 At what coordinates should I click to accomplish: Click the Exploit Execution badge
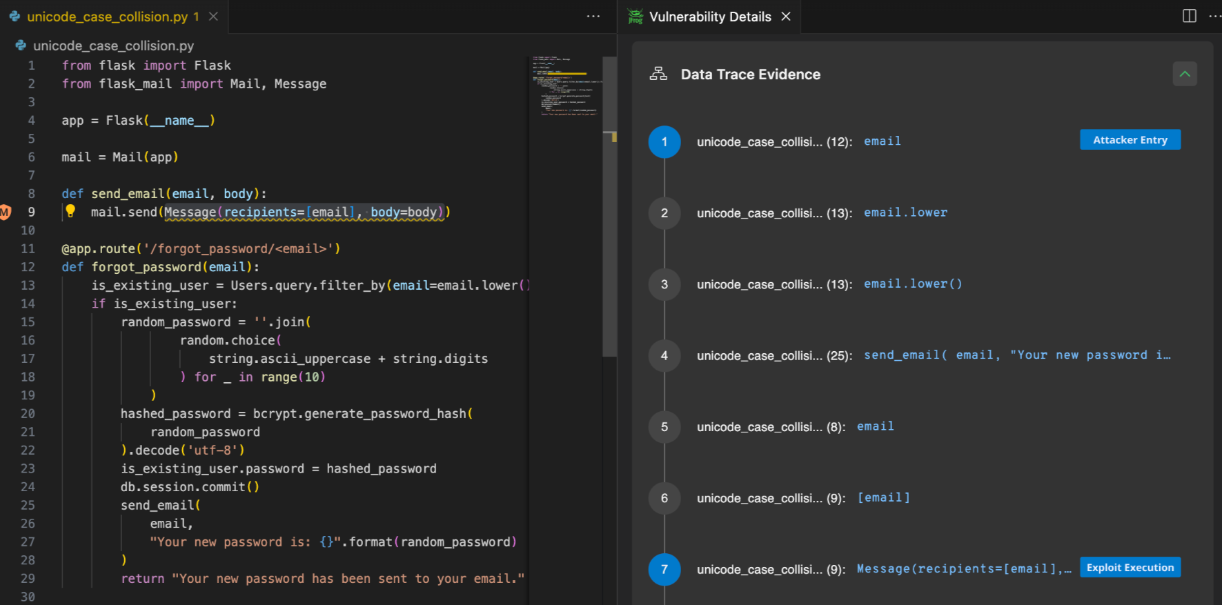pos(1130,568)
